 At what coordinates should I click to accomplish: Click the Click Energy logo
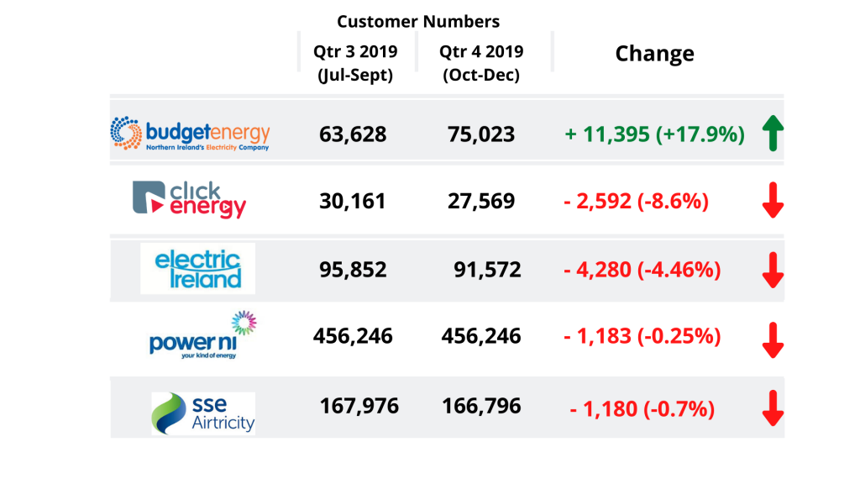[x=189, y=200]
